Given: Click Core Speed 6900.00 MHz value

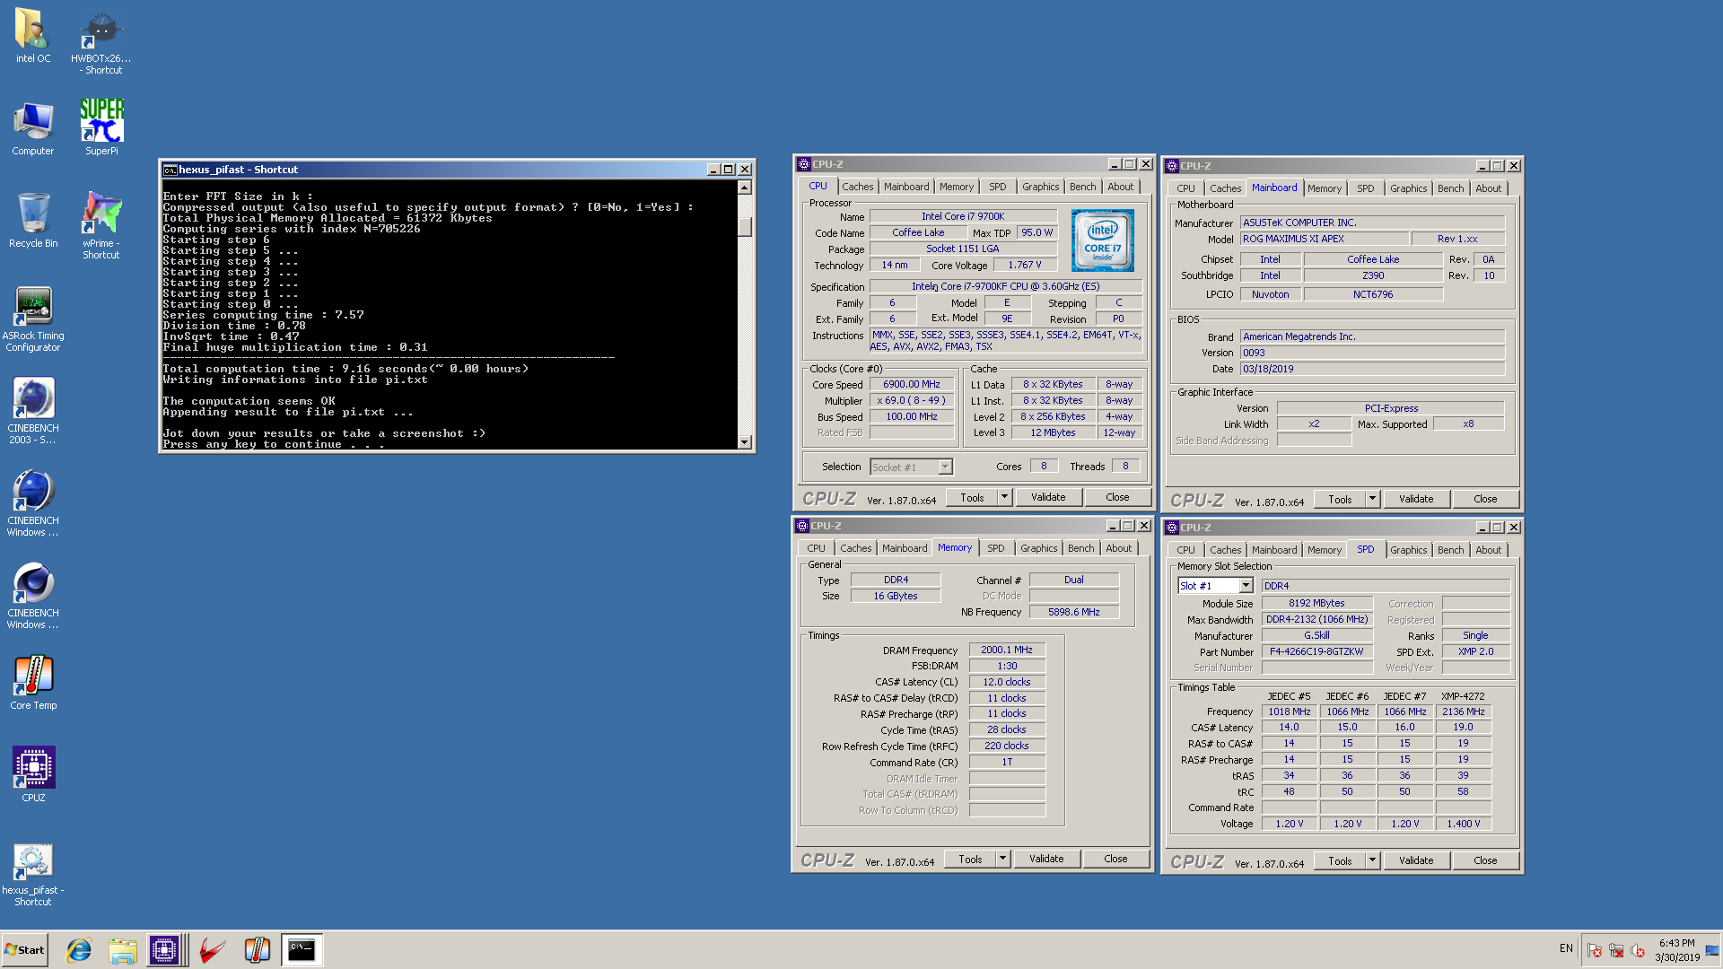Looking at the screenshot, I should pyautogui.click(x=911, y=384).
